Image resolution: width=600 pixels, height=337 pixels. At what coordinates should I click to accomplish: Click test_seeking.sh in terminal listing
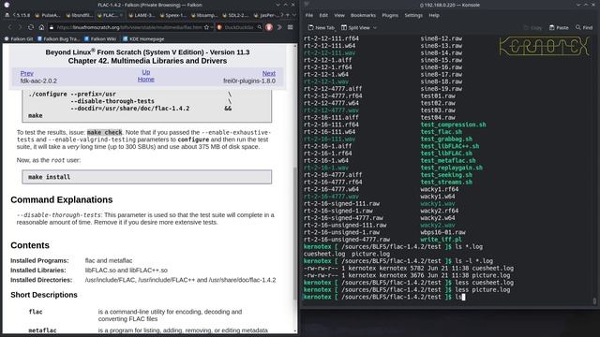446,175
